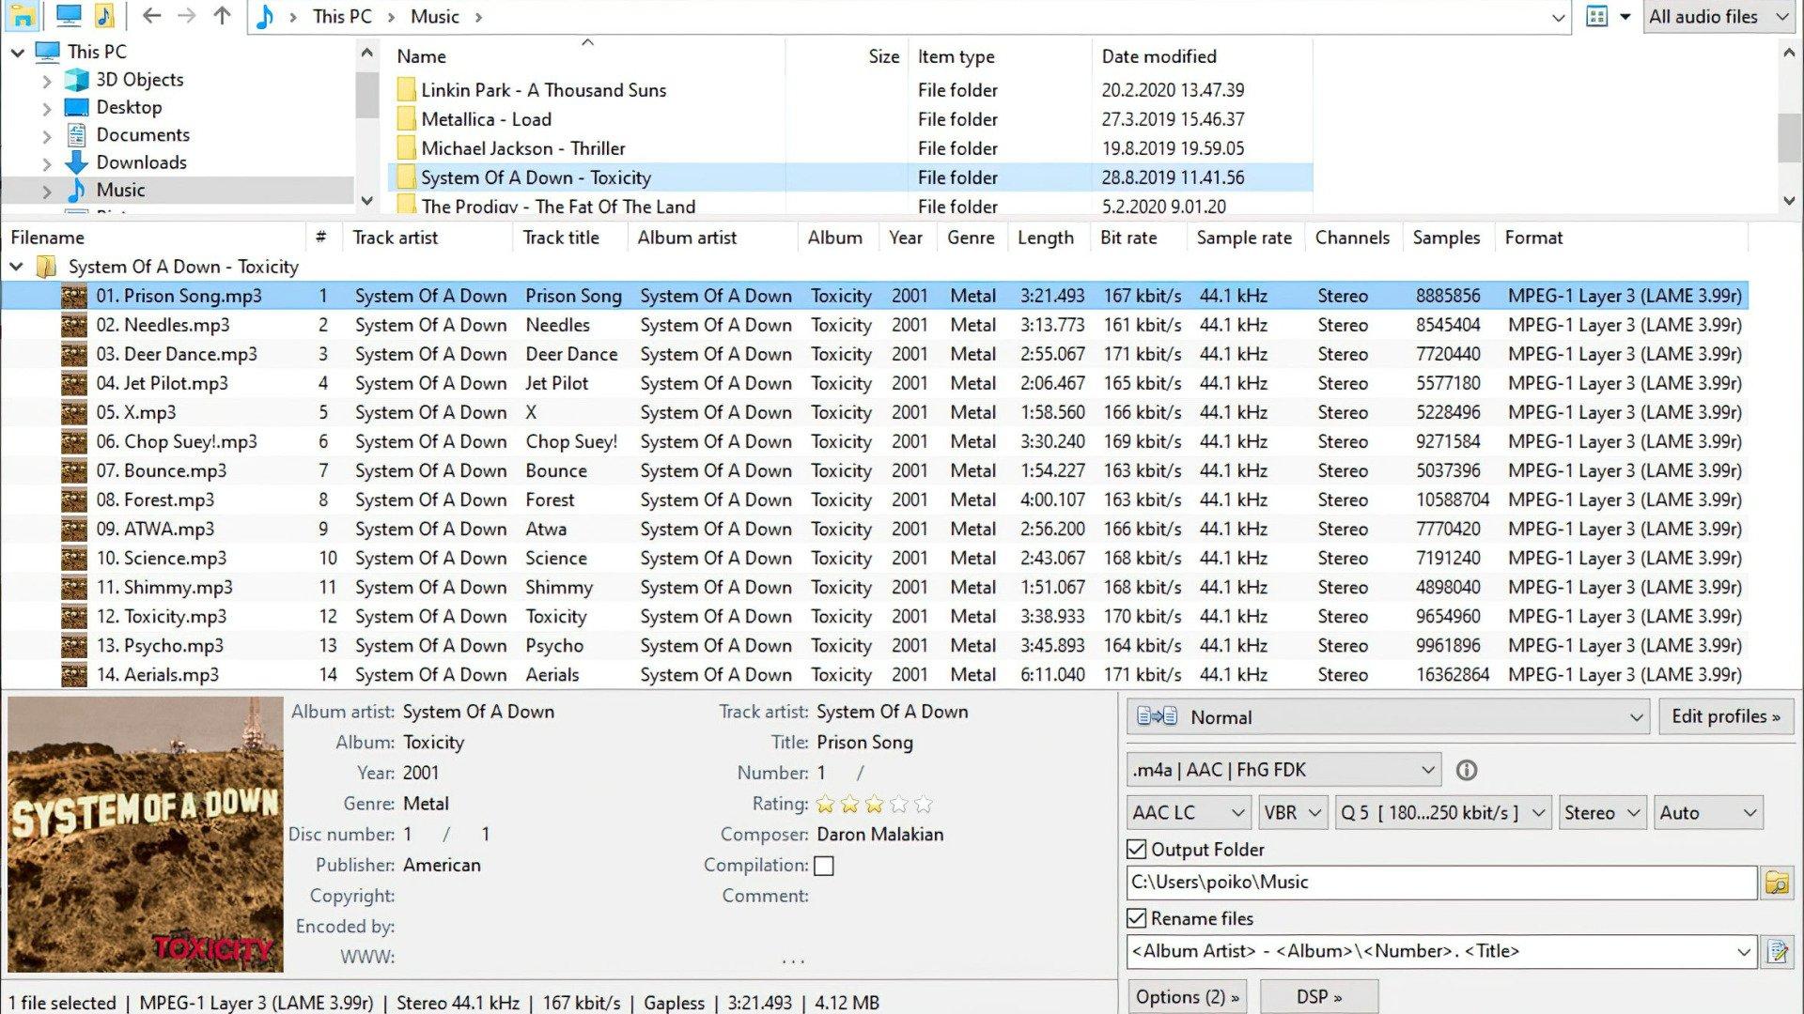Click the folder tree scrollbar down arrow
The width and height of the screenshot is (1804, 1014).
point(367,200)
